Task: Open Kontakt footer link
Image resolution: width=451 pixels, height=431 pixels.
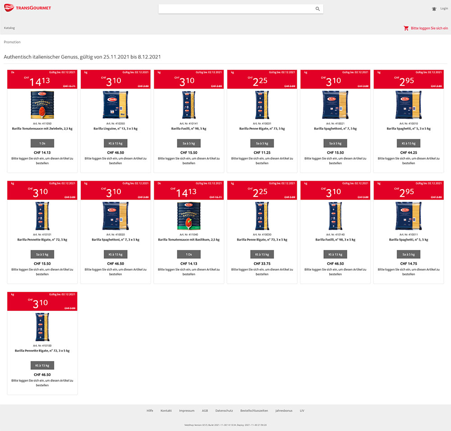Action: 166,411
